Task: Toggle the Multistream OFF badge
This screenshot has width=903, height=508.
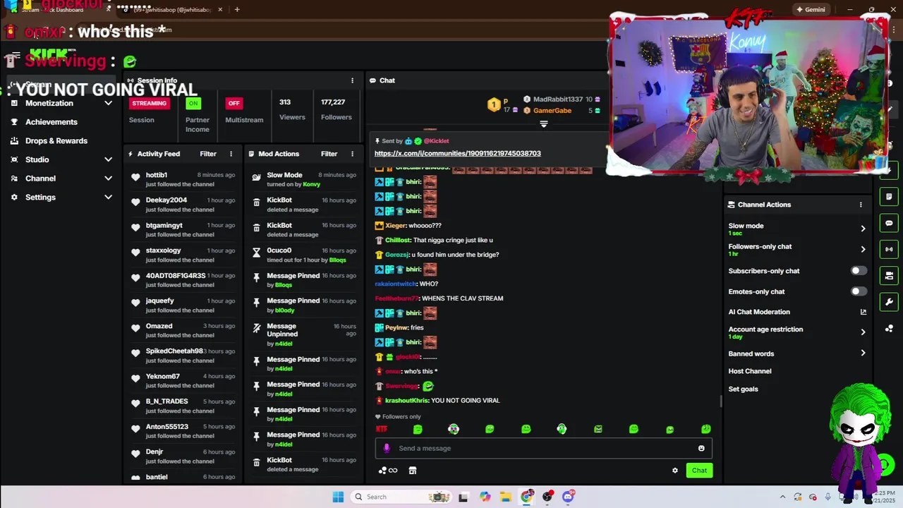Action: tap(234, 103)
